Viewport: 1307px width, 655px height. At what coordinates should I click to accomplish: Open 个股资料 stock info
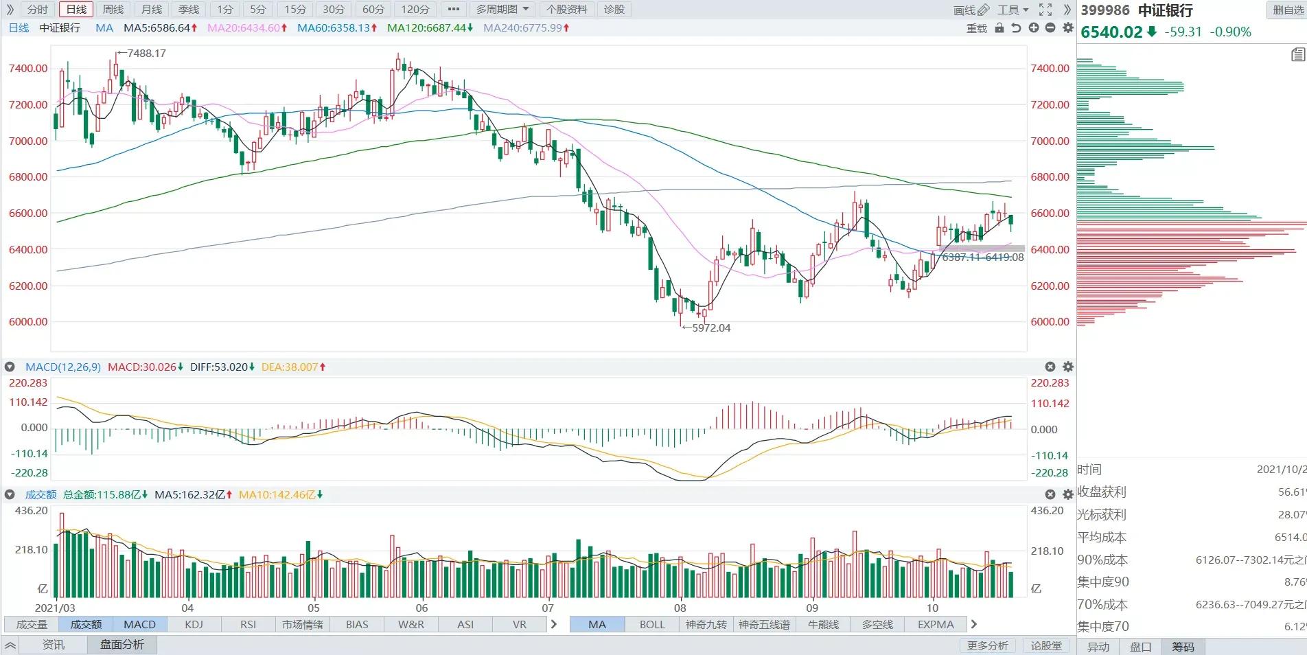pos(567,10)
